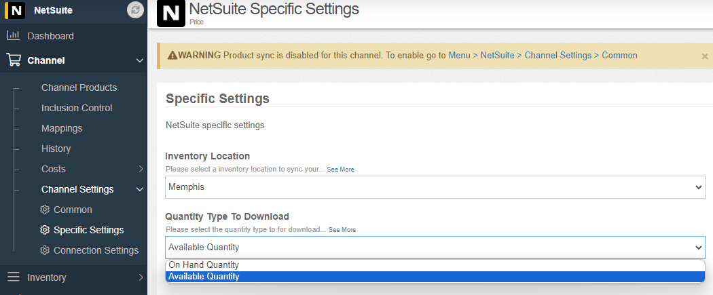Follow the Menu > NetSuite > Channel Settings > Common link
Screen dimensions: 713x295
(543, 56)
